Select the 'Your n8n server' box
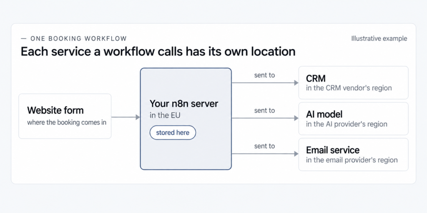427x213 pixels. pos(186,119)
